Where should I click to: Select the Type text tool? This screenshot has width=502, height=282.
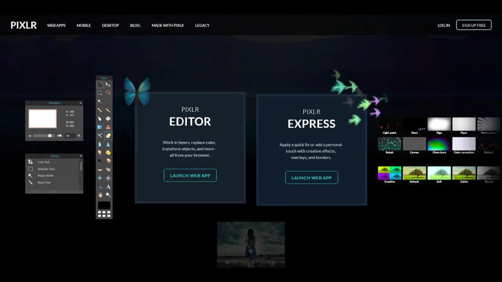[108, 187]
